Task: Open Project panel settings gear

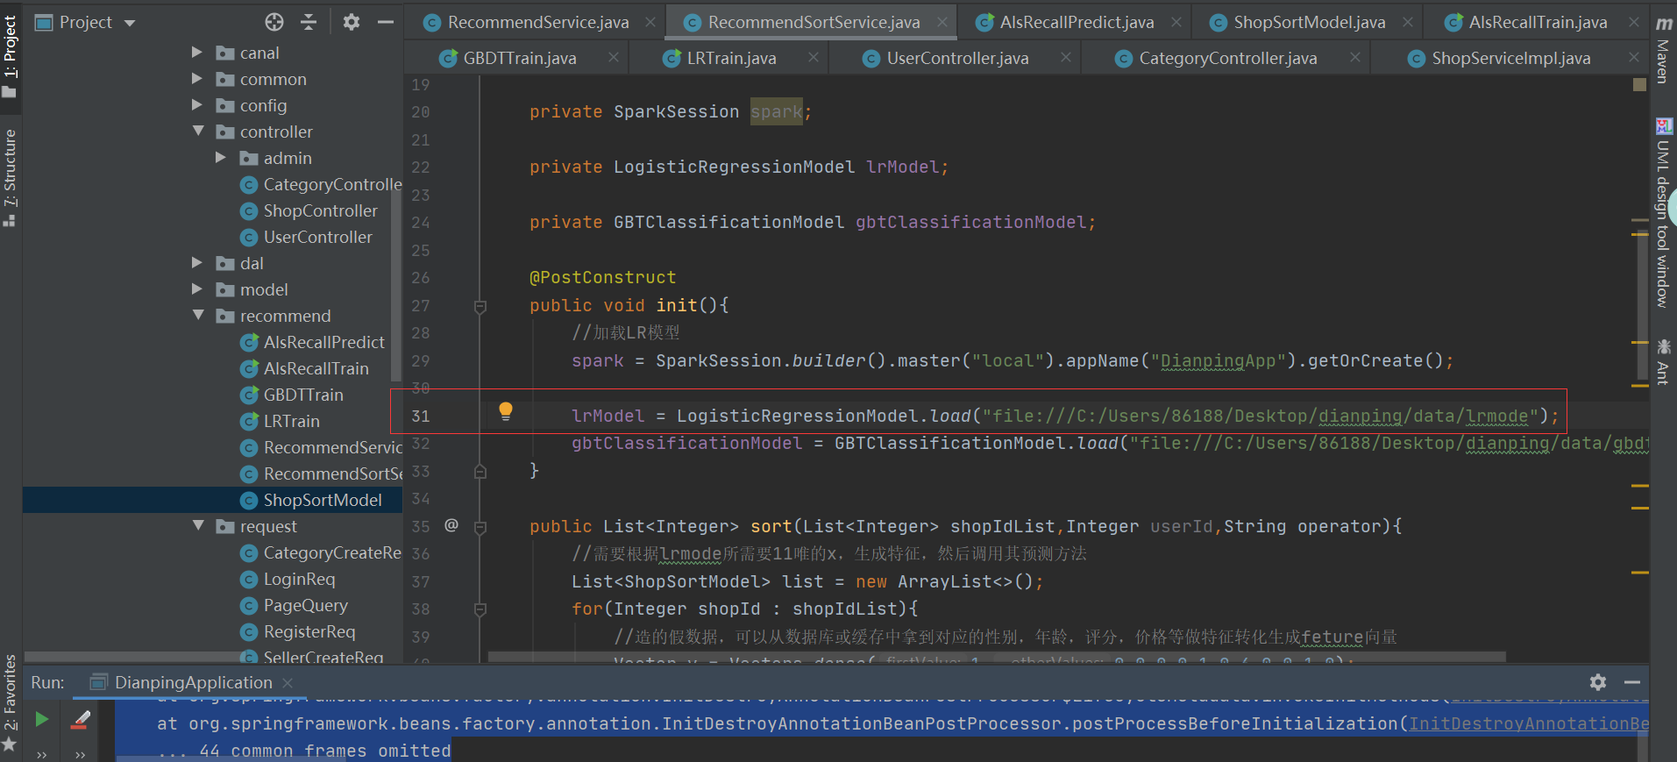Action: coord(352,22)
